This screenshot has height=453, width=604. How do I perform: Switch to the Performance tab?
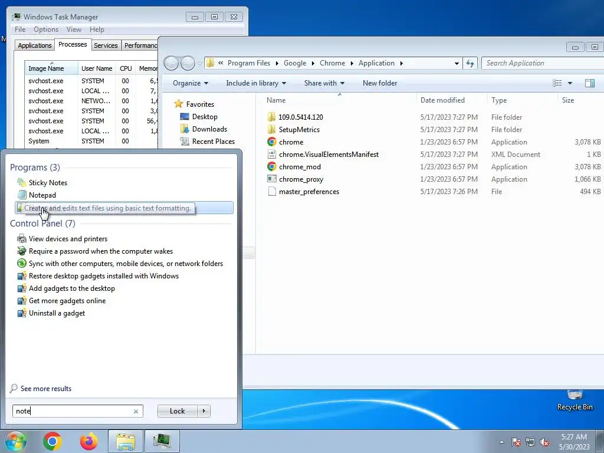pyautogui.click(x=140, y=45)
